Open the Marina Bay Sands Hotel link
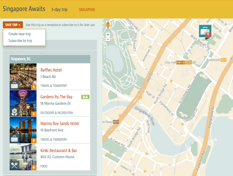This screenshot has height=176, width=233. (59, 124)
